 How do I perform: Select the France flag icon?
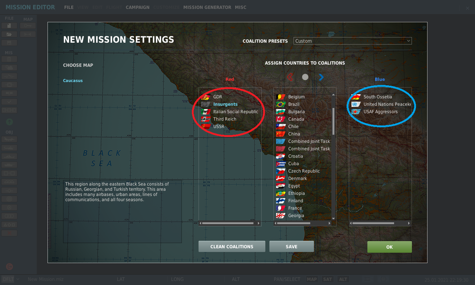281,208
